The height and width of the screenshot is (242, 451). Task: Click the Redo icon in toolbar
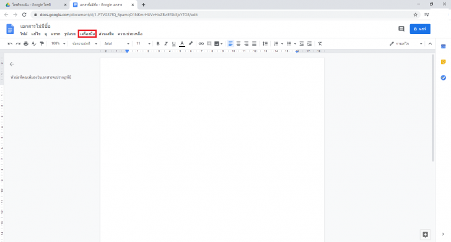tap(18, 44)
